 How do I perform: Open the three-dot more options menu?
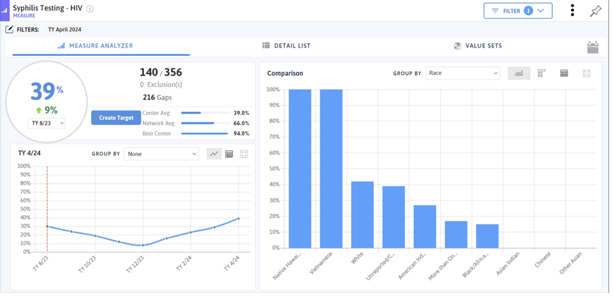point(572,11)
